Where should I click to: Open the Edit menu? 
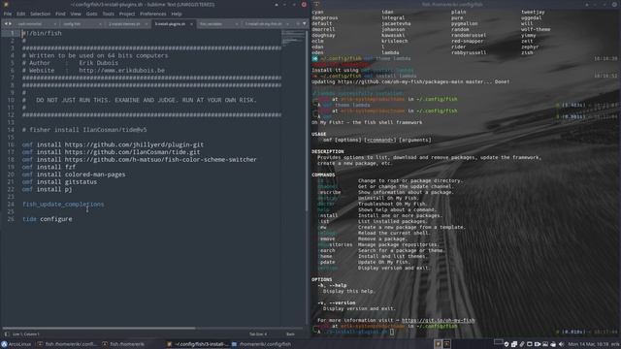20,14
